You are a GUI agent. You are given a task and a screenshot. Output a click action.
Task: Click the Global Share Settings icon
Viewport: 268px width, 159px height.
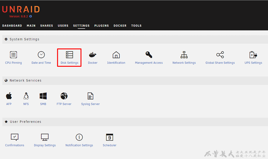click(x=220, y=55)
